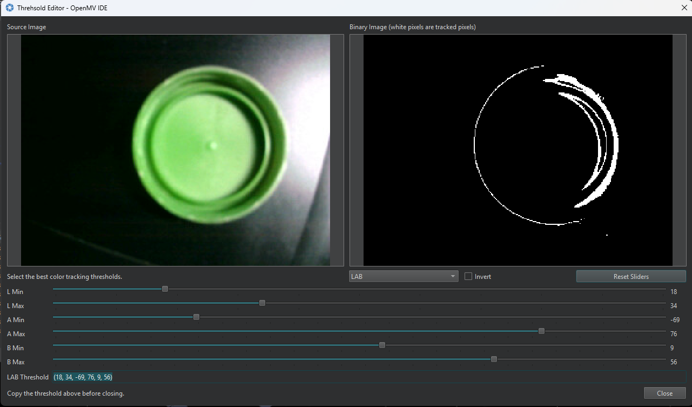The height and width of the screenshot is (407, 692).
Task: Click the OpenMV logo icon in title bar
Action: point(9,8)
